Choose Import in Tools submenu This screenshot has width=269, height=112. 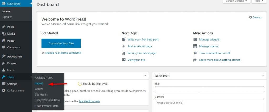tap(39, 83)
